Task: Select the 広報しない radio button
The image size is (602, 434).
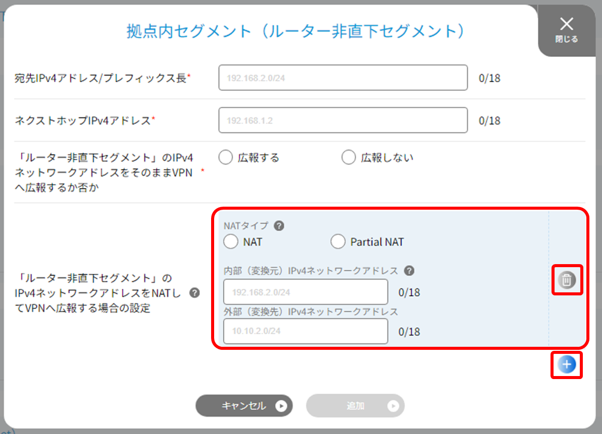Action: coord(348,157)
